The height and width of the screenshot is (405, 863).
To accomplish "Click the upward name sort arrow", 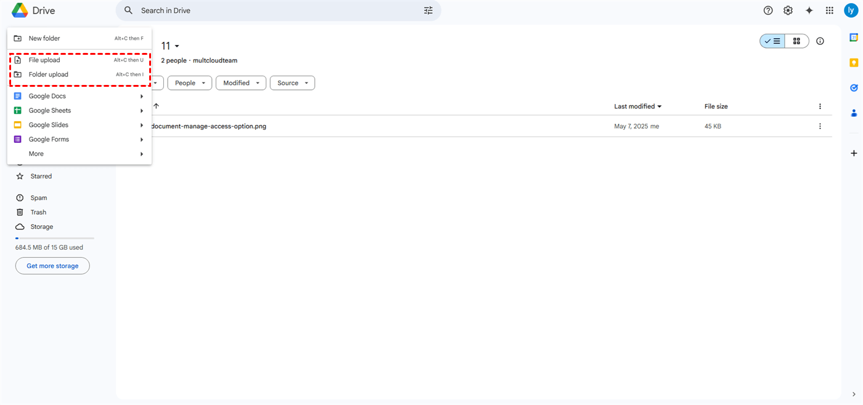I will pyautogui.click(x=156, y=106).
